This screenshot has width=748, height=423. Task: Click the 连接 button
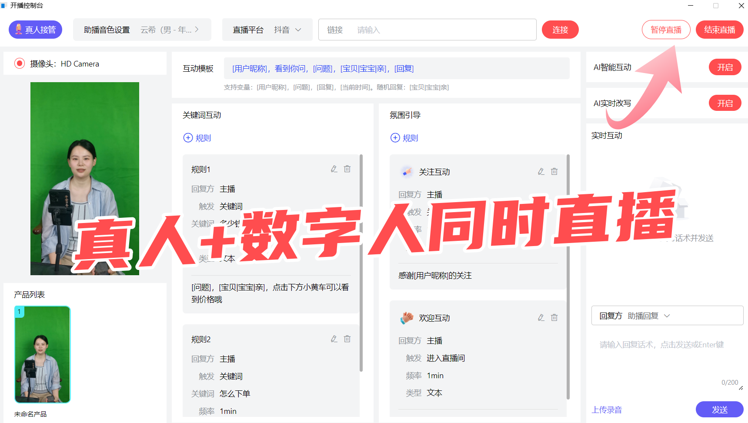point(560,30)
